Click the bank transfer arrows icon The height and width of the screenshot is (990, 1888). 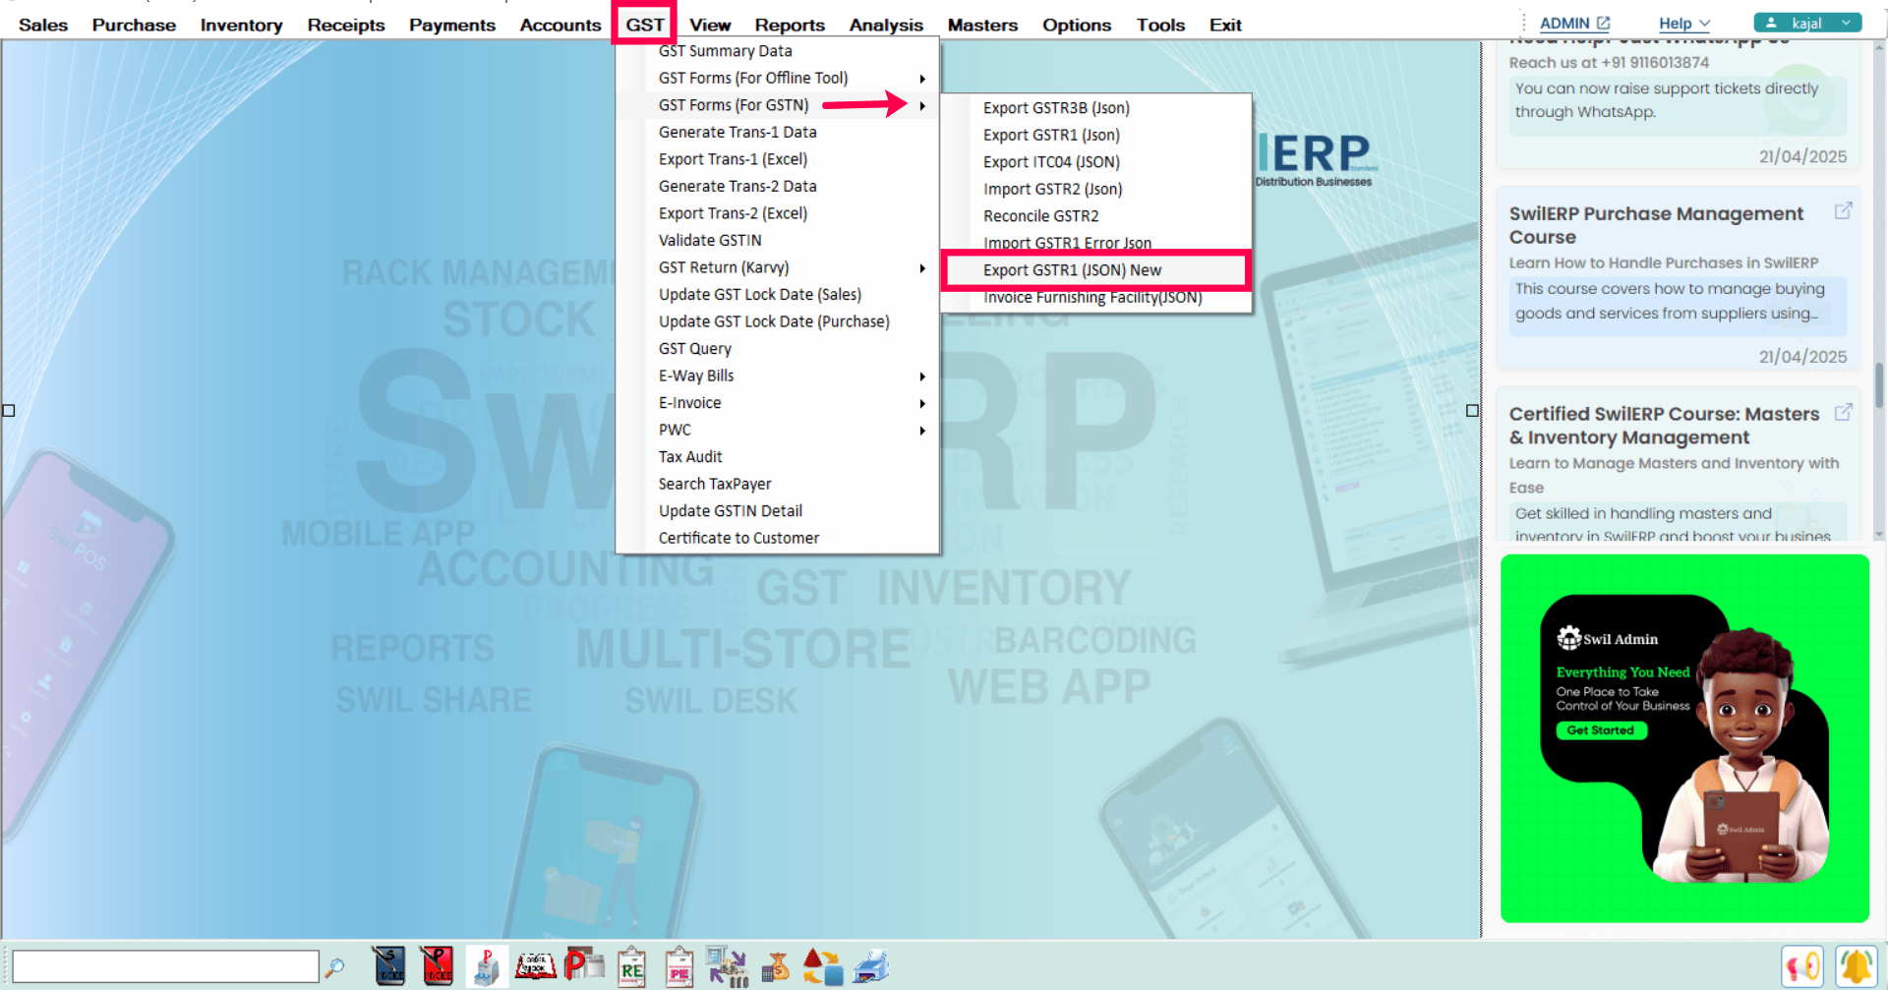728,966
